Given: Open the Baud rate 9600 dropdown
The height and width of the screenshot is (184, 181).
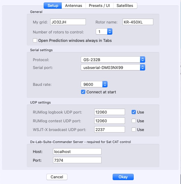Looking at the screenshot, I should pos(94,84).
